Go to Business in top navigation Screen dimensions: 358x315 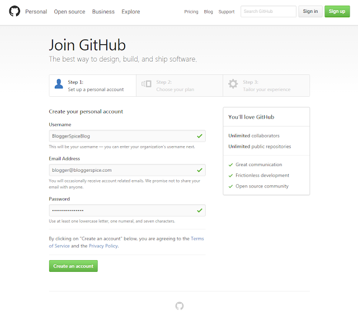pyautogui.click(x=103, y=12)
